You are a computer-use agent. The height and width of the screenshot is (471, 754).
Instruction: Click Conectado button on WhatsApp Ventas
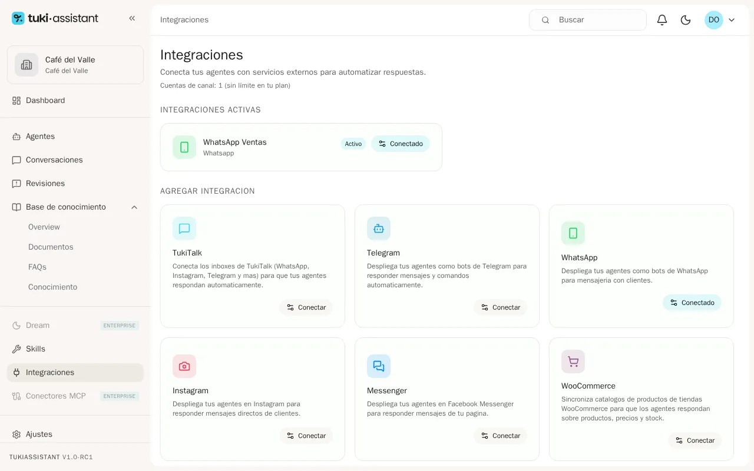click(401, 144)
